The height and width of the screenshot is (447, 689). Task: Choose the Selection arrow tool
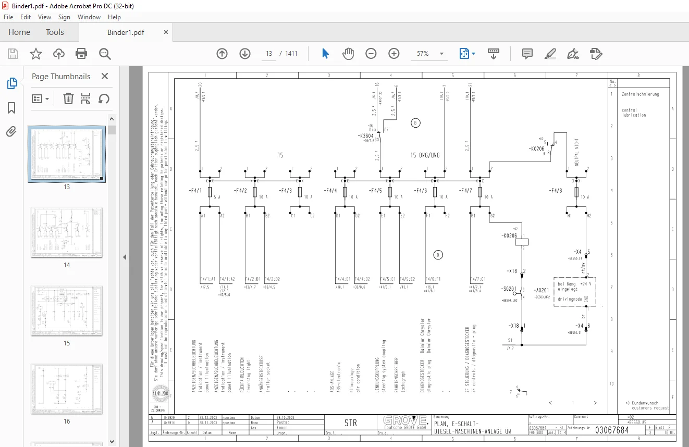pos(326,54)
